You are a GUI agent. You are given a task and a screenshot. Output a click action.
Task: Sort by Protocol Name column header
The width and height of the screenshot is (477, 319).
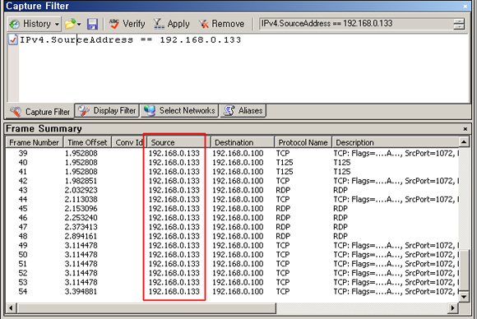303,142
